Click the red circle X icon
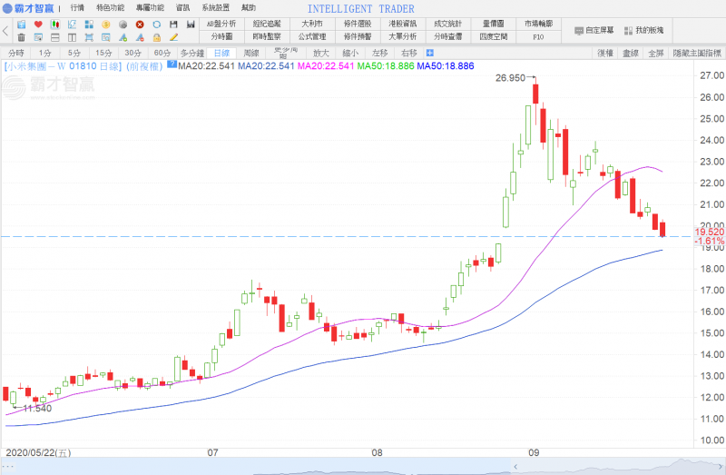This screenshot has height=475, width=726. coord(140,24)
